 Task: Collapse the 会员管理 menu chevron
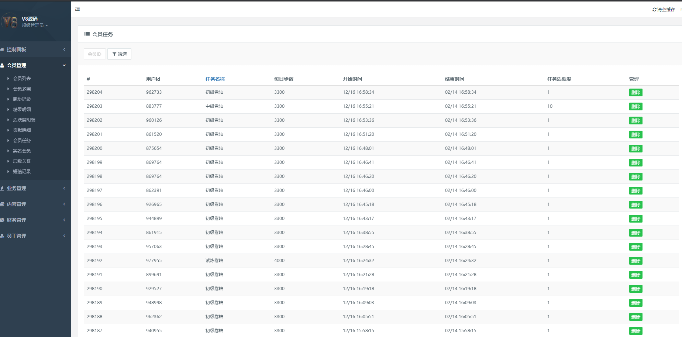(64, 65)
